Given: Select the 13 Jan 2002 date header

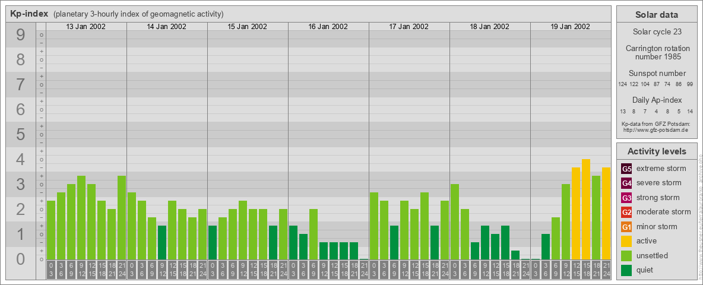Looking at the screenshot, I should [86, 27].
